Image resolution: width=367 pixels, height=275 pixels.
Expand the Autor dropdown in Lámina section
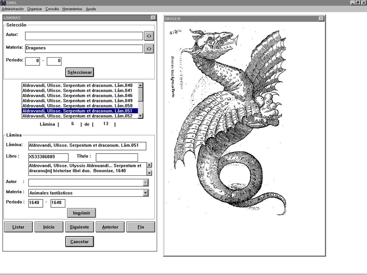click(x=146, y=183)
